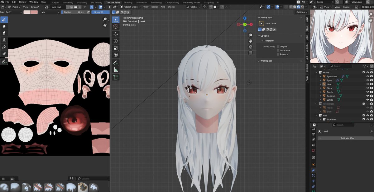Screen dimensions: 374x192
Task: Expand the Workspace panel
Action: click(x=266, y=61)
